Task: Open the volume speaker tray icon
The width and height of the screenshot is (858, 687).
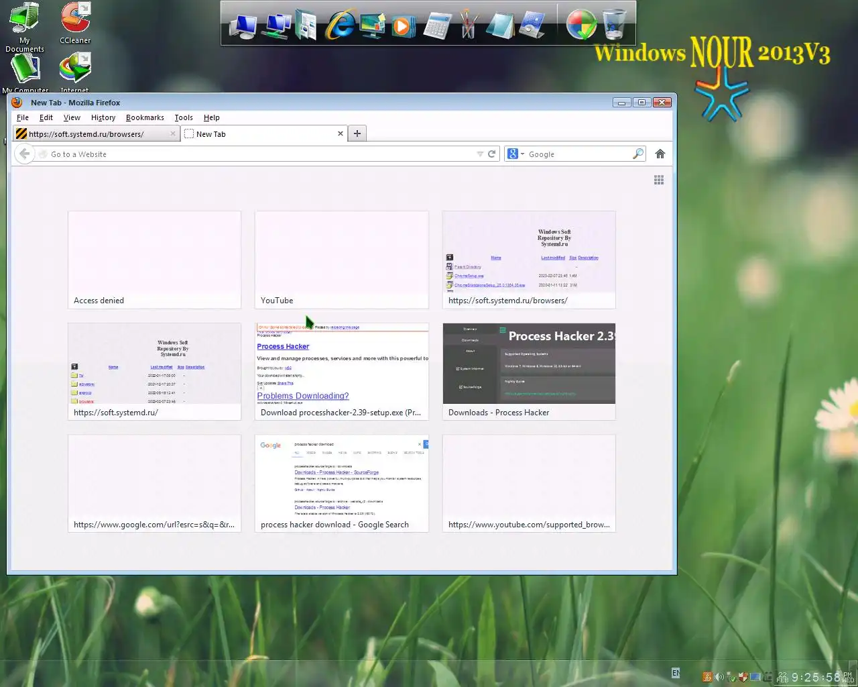Action: tap(719, 677)
